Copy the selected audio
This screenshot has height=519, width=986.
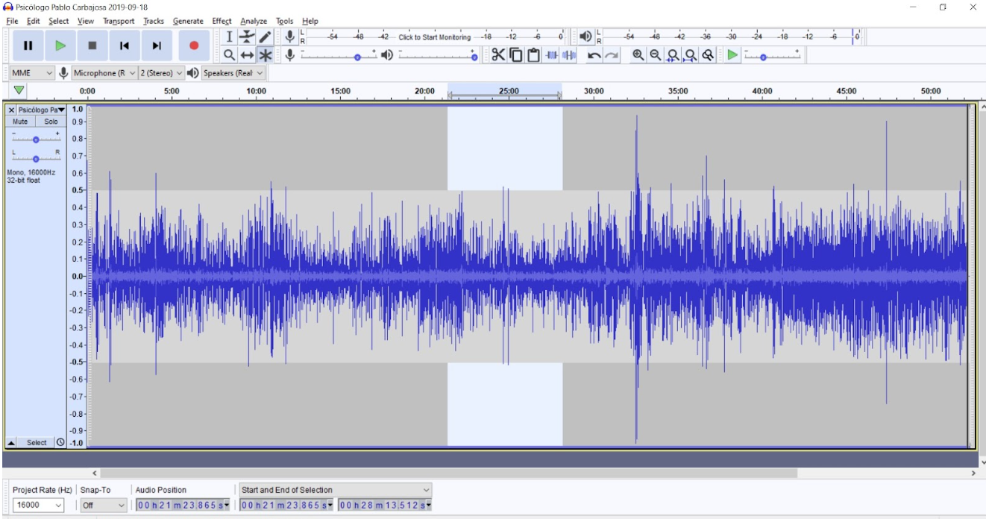[x=515, y=54]
